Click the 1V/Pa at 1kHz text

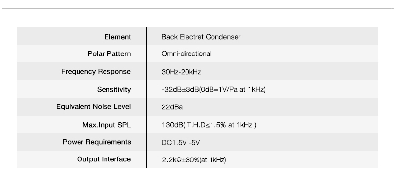(241, 90)
